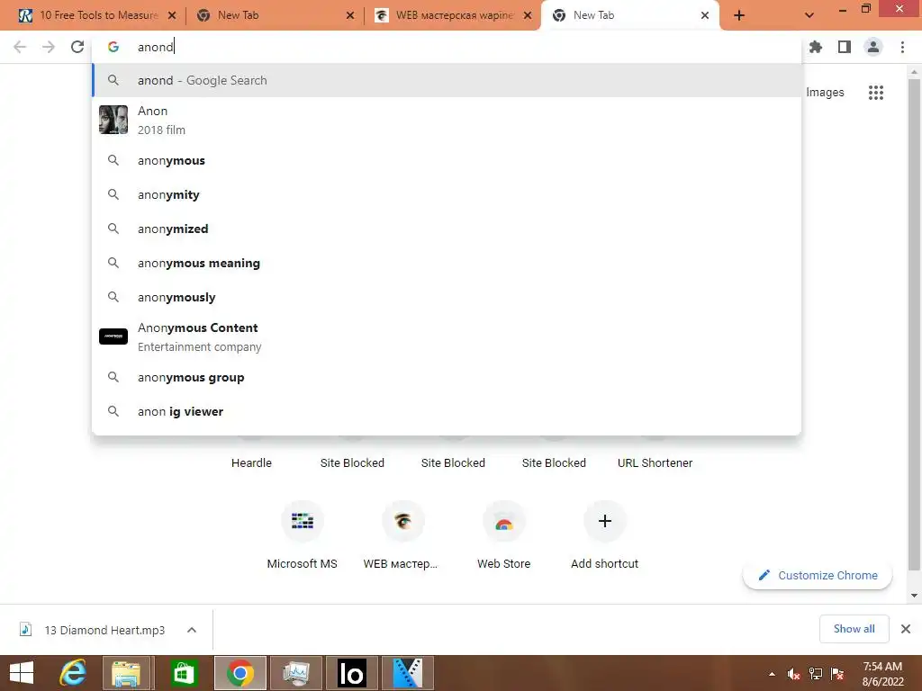922x691 pixels.
Task: Choose the 'anonymous' suggestion
Action: pos(447,160)
